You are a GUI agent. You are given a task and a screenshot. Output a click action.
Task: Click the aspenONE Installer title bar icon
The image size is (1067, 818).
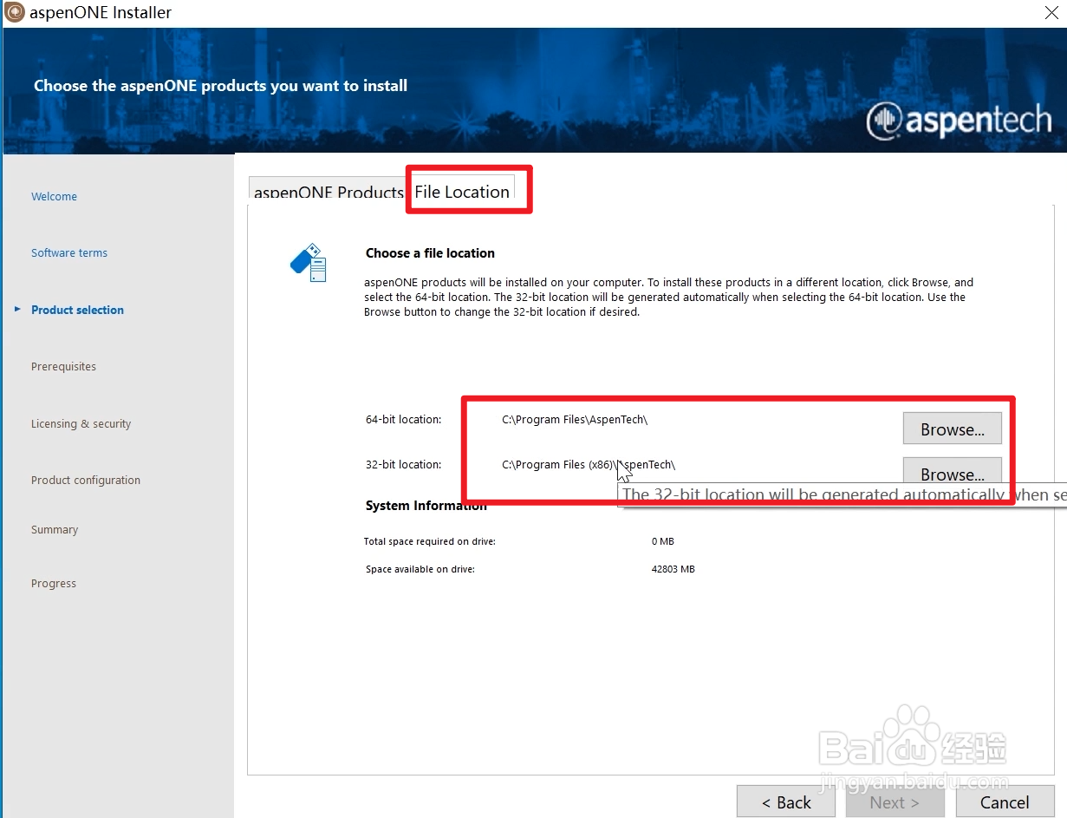[15, 12]
